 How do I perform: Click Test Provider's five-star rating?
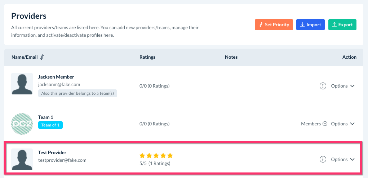pos(156,156)
